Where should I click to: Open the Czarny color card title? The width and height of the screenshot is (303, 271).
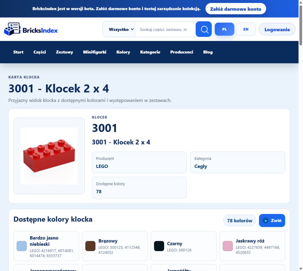tap(174, 244)
